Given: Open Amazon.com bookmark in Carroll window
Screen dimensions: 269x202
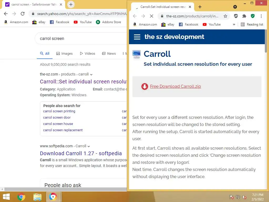Looking at the screenshot, I should click(145, 24).
